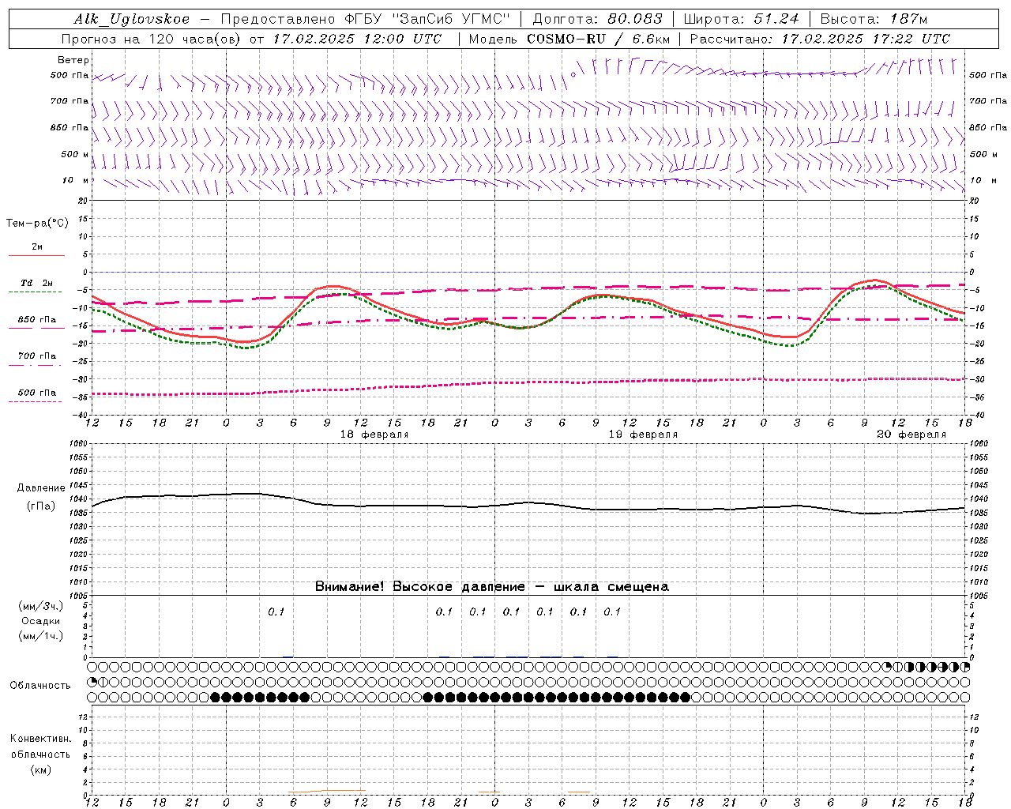Click Рассчитано: 17.02.2025 17:22 UTC timestamp
This screenshot has height=809, width=1011.
pyautogui.click(x=820, y=39)
